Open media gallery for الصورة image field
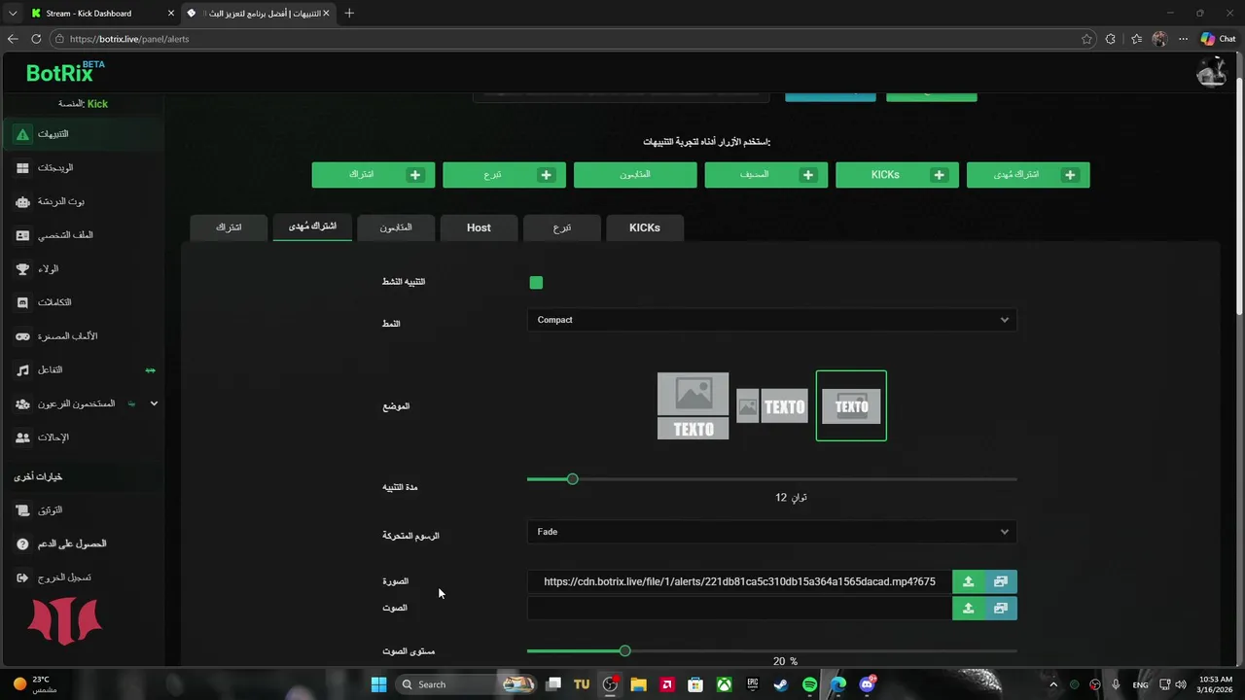This screenshot has width=1245, height=700. click(x=1001, y=581)
